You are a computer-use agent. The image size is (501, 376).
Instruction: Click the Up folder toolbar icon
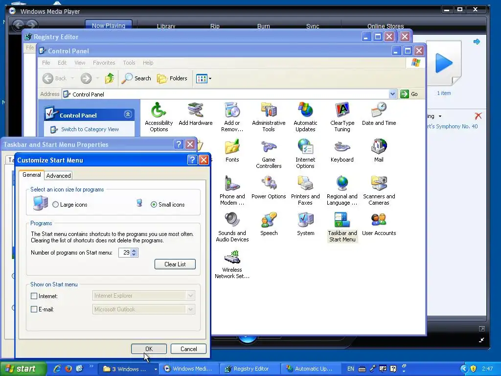point(109,78)
